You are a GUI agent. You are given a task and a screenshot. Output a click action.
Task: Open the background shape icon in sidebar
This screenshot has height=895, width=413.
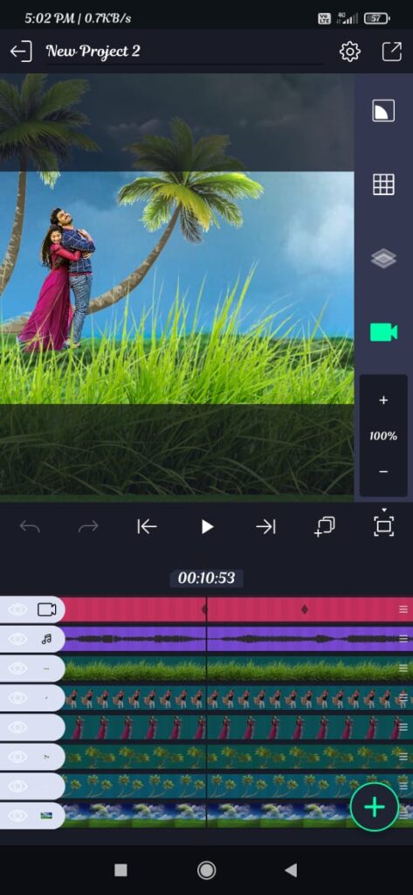pos(383,111)
